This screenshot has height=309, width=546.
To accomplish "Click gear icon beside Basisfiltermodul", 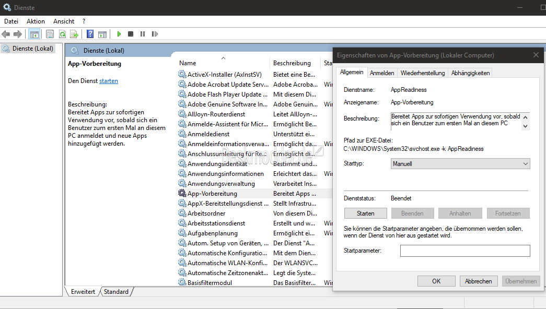I will click(x=182, y=282).
